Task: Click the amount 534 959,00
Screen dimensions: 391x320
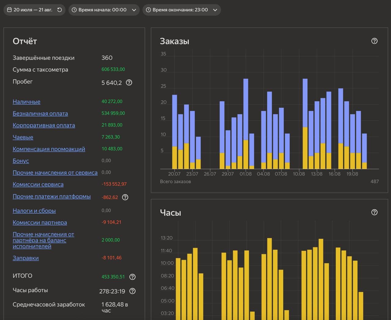Action: 113,113
